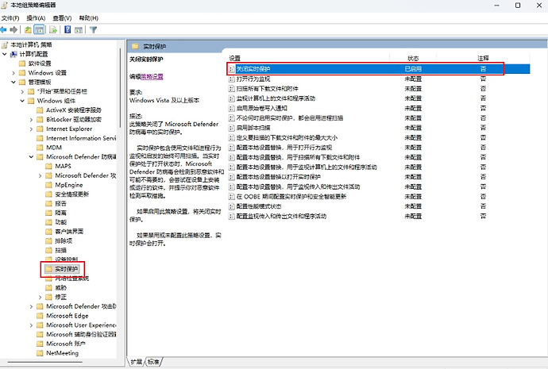
Task: Select the Microsoft 账户 folder
Action: click(66, 344)
